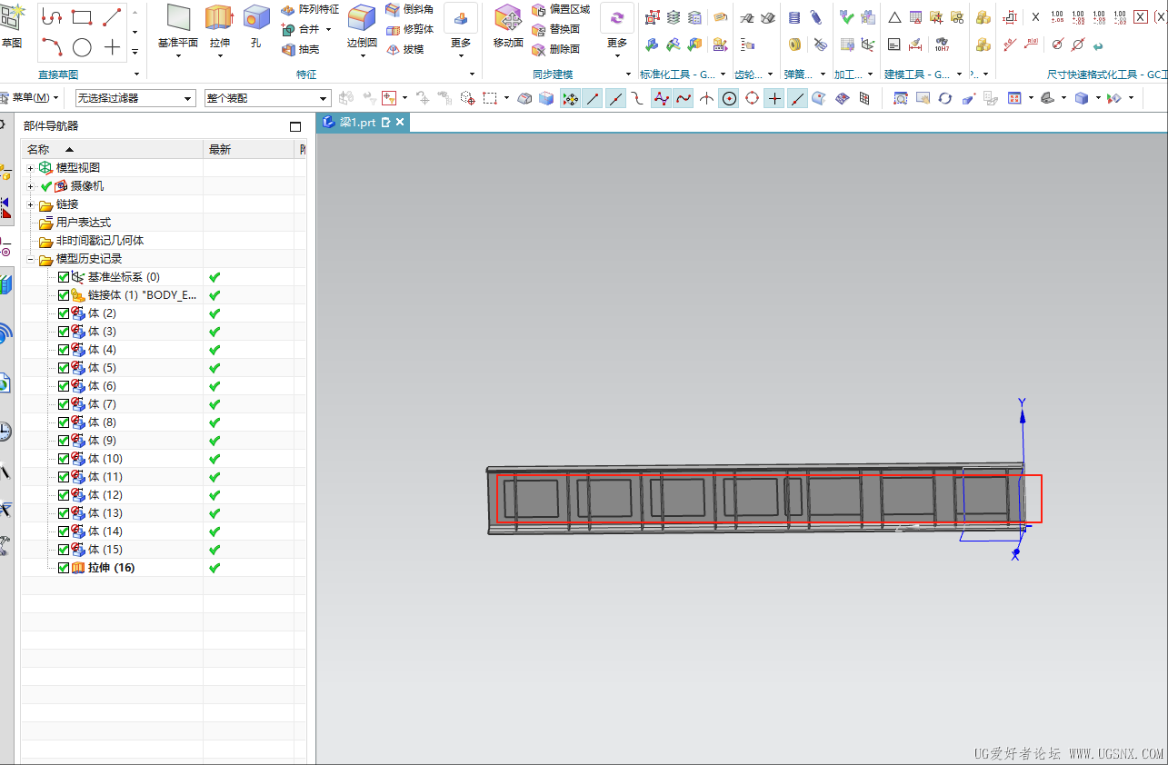Image resolution: width=1168 pixels, height=765 pixels.
Task: Maximize the 部件导航器 panel
Action: click(294, 127)
